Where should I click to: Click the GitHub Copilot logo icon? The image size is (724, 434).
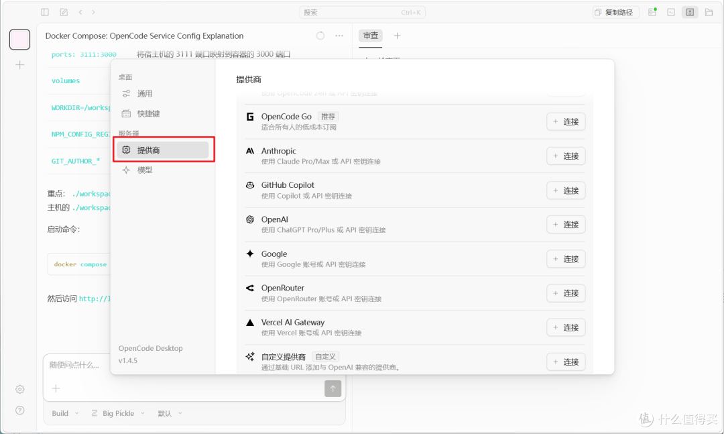[250, 185]
